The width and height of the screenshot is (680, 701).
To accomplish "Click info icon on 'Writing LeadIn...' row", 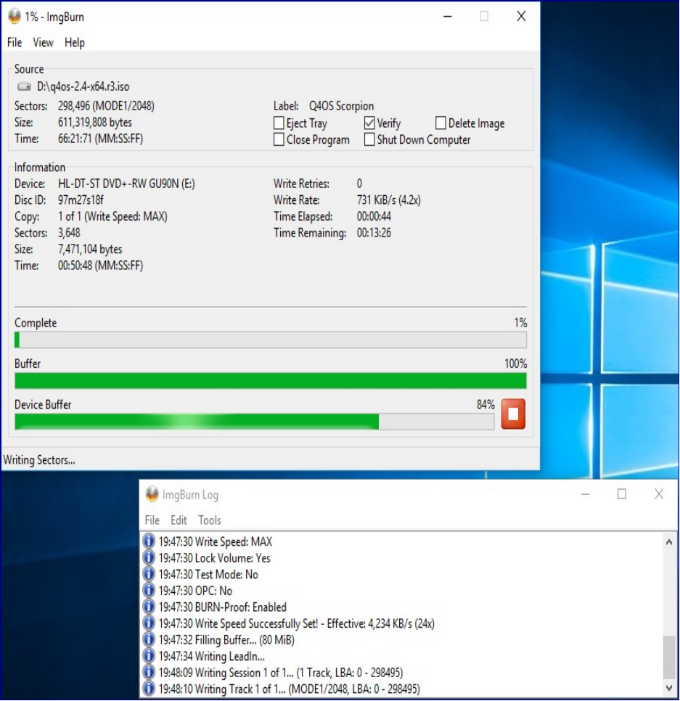I will 149,655.
